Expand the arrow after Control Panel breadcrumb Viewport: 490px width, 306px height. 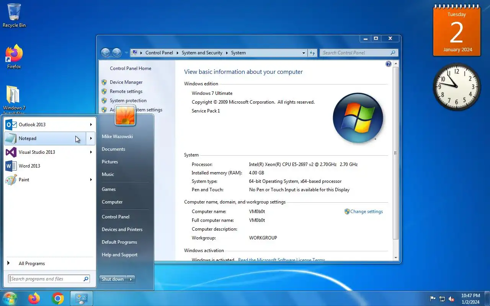[x=177, y=53]
